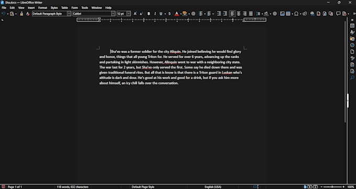Click Default Page Style in status bar

[x=143, y=187]
